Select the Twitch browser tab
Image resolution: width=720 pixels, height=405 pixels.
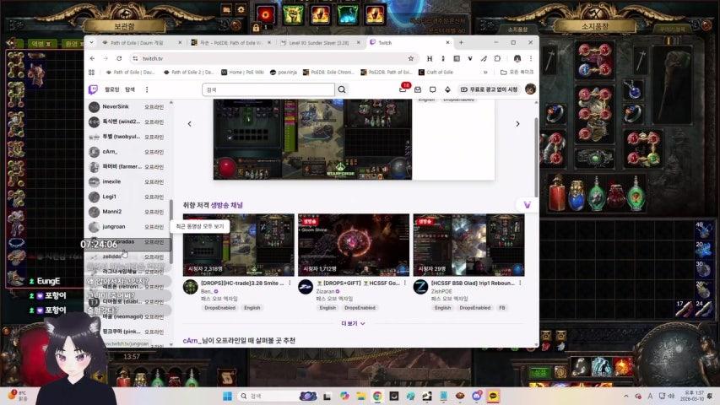click(x=409, y=43)
